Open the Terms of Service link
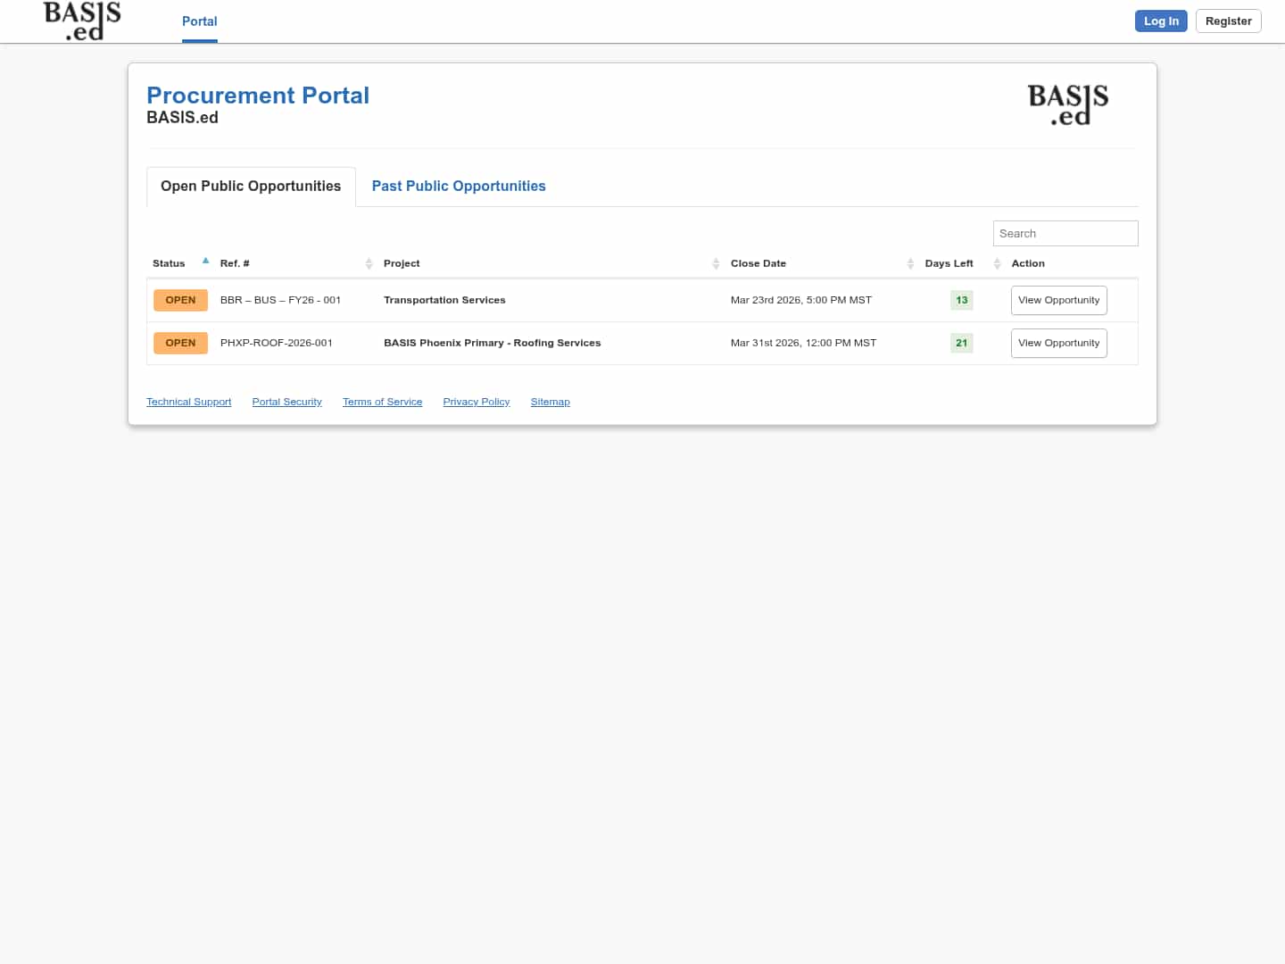The image size is (1285, 964). [382, 402]
